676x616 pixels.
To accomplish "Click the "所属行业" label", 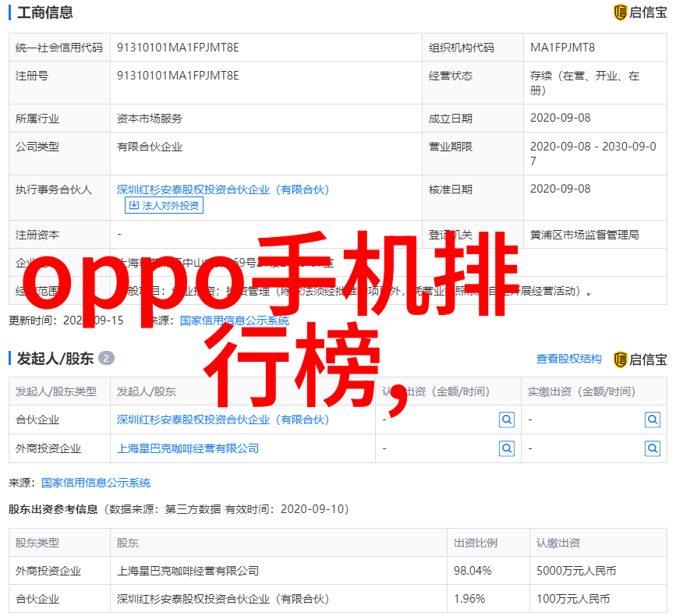I will tap(37, 119).
